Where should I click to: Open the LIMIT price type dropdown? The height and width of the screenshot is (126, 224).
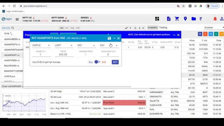click(x=64, y=45)
